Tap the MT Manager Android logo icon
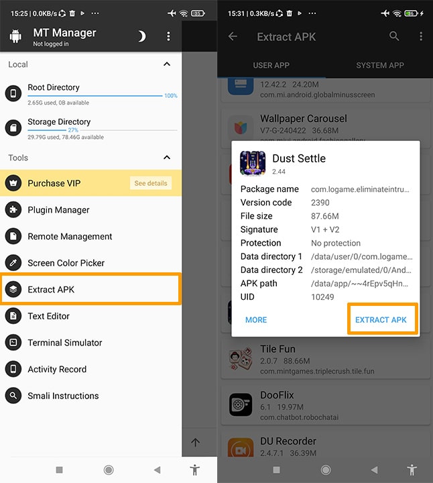This screenshot has width=433, height=483. pos(15,36)
